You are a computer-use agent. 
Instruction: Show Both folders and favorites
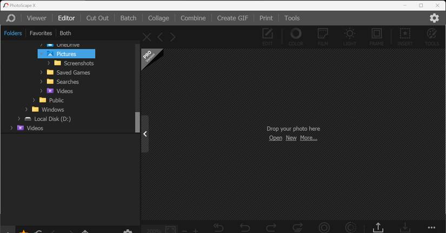[65, 33]
